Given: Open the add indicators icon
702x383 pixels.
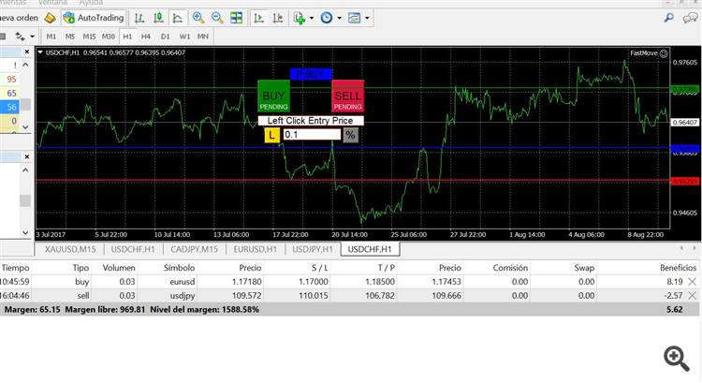Looking at the screenshot, I should (300, 18).
